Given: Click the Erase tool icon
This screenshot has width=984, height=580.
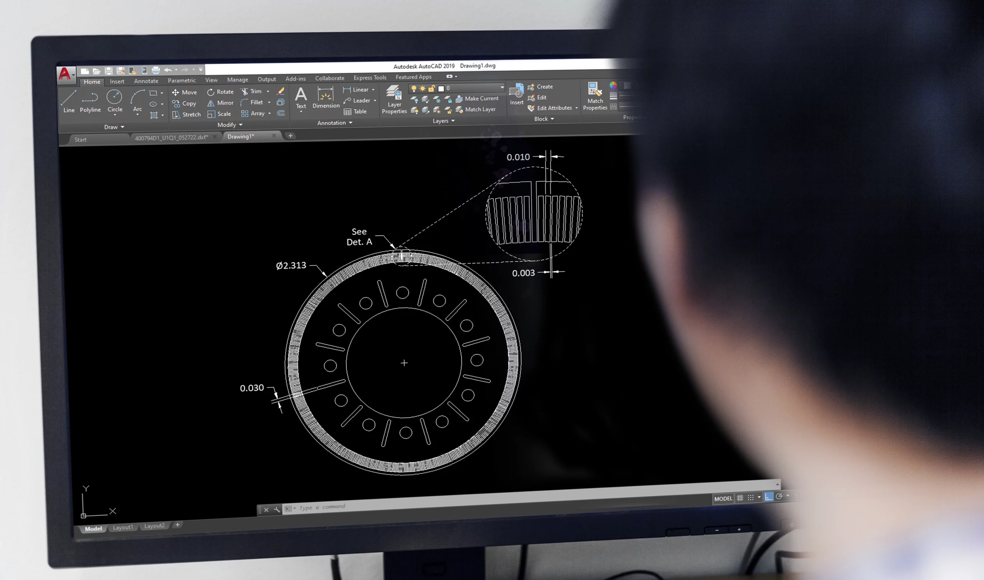Looking at the screenshot, I should coord(280,91).
